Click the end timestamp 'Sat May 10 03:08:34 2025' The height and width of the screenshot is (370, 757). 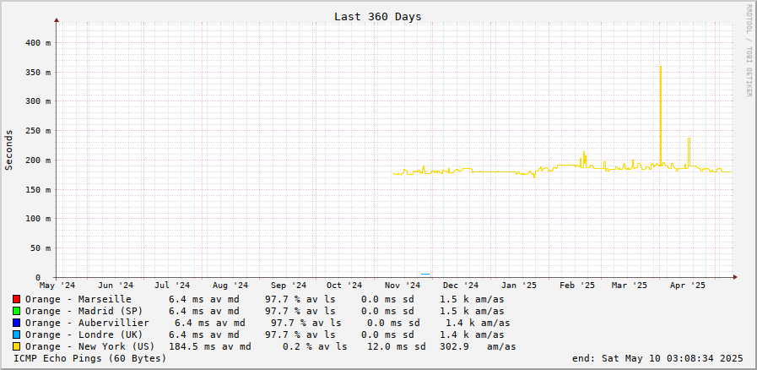[x=672, y=358]
